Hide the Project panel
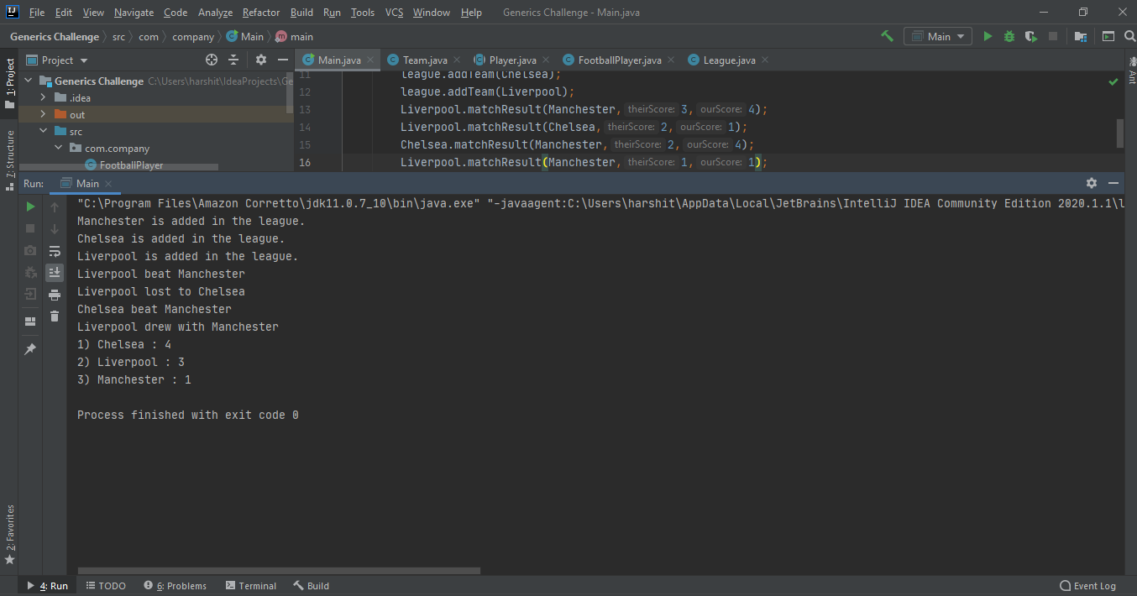Screen dimensions: 1137x596 (x=283, y=60)
